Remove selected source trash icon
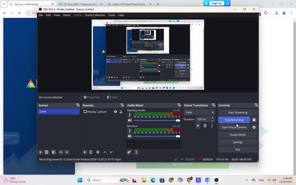This screenshot has width=296, height=185. pos(91,152)
